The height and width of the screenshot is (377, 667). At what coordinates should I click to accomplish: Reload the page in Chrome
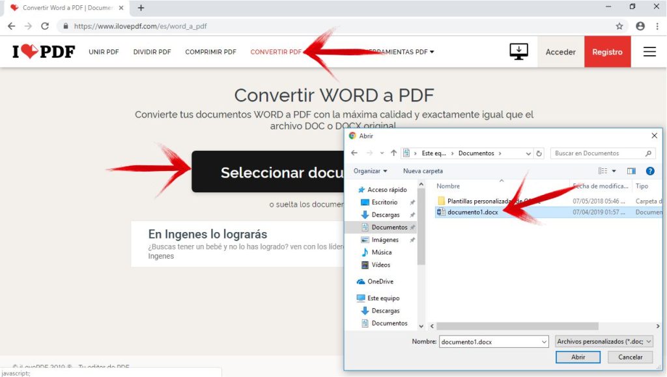(x=45, y=26)
